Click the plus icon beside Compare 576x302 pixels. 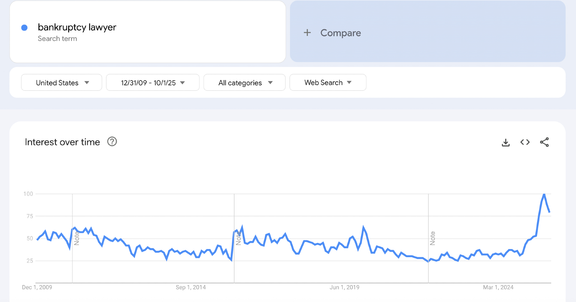click(307, 33)
